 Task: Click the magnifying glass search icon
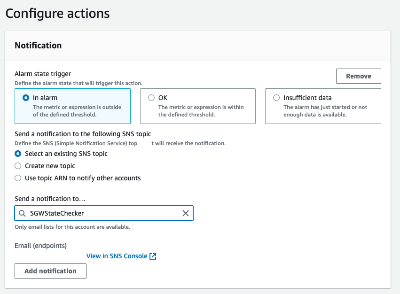tap(22, 213)
